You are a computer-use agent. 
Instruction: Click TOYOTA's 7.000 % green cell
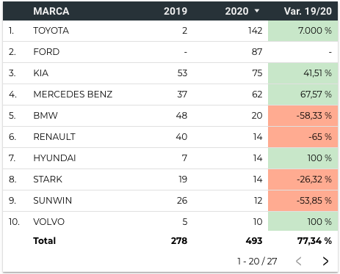(x=303, y=31)
